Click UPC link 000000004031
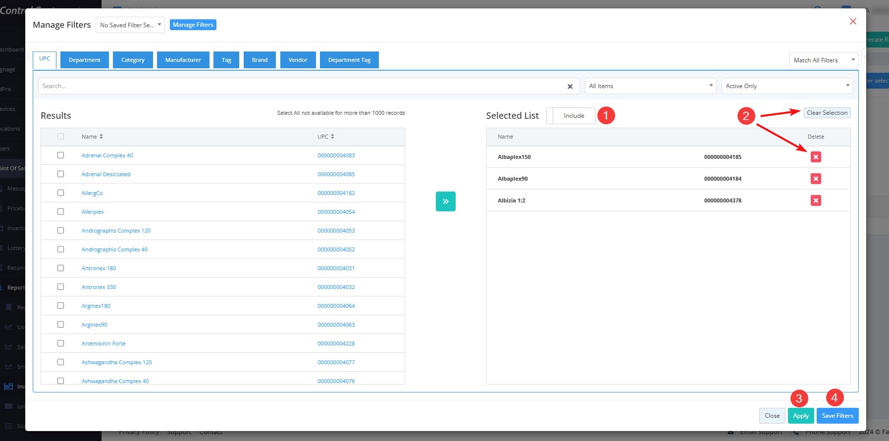This screenshot has width=889, height=441. 336,268
